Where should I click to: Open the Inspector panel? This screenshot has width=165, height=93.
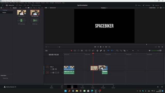coord(156,5)
